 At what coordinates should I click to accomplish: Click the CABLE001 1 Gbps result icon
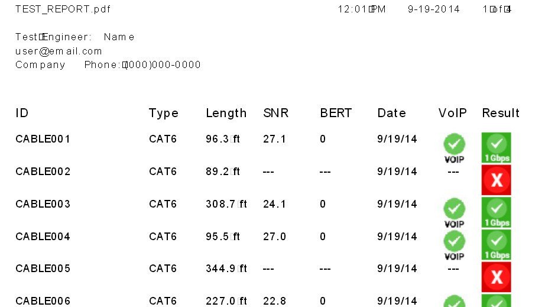(x=497, y=147)
